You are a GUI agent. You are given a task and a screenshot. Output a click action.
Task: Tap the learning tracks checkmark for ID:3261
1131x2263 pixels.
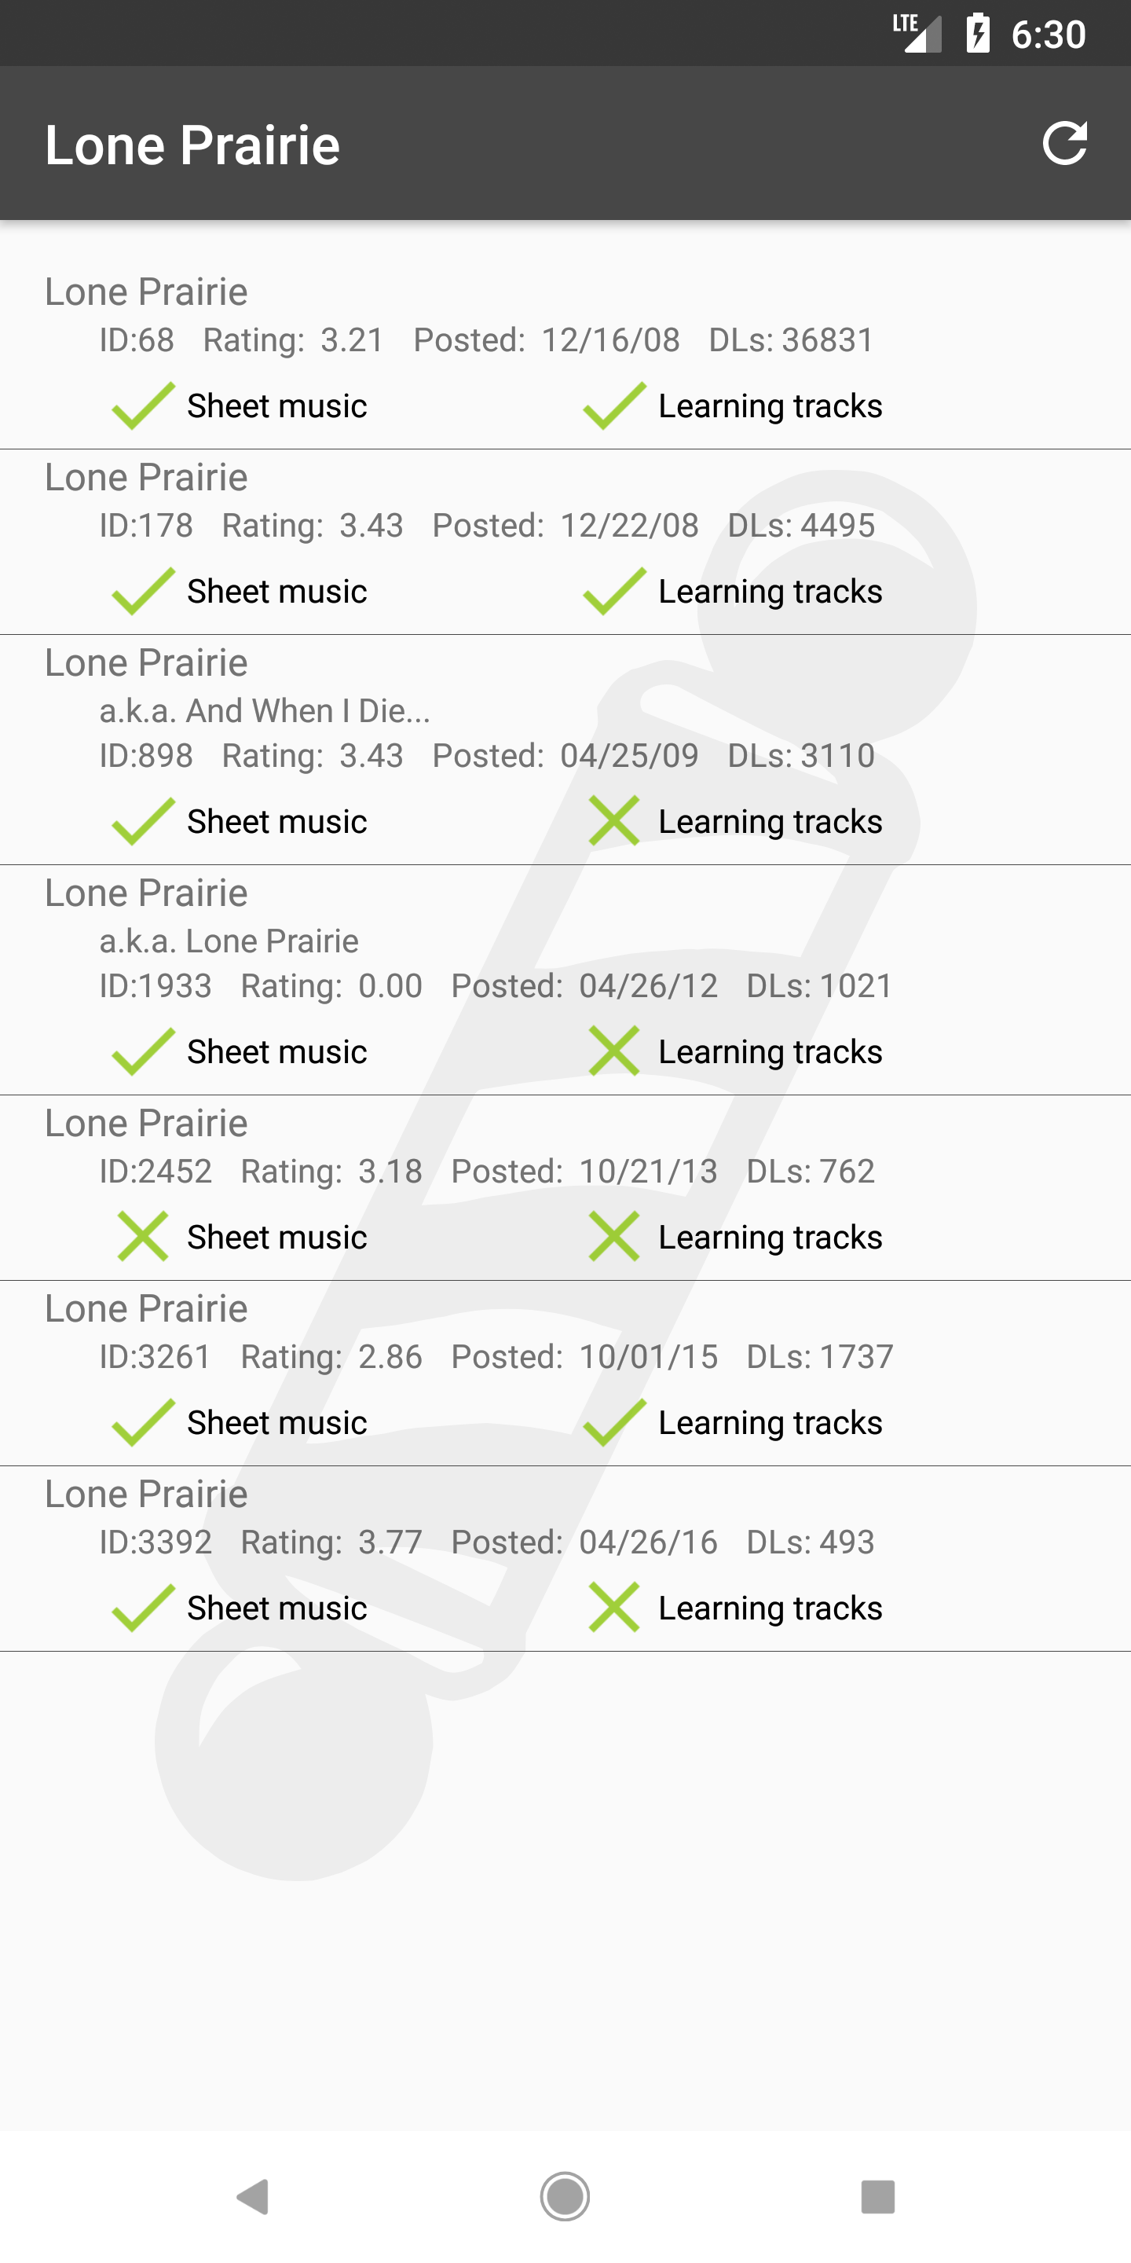[x=613, y=1422]
